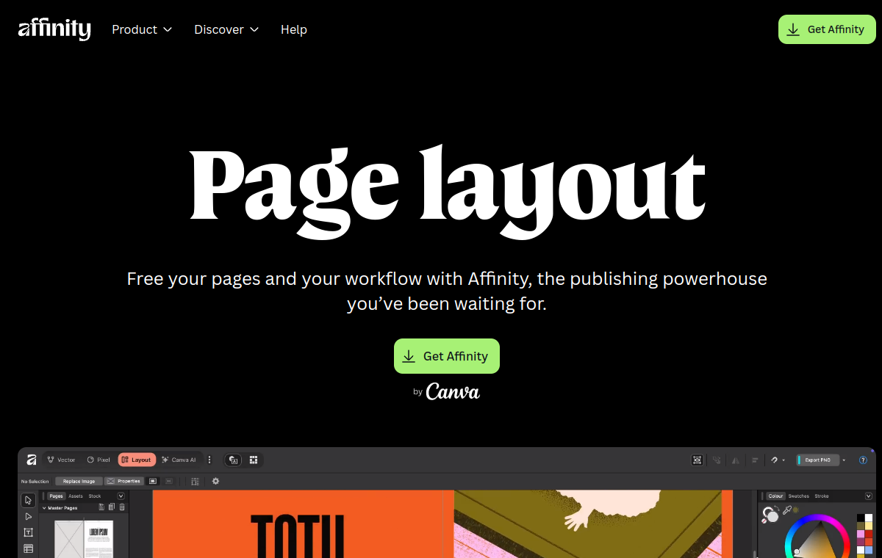Select the colour picker eyedropper tool
The width and height of the screenshot is (882, 558).
tap(786, 510)
